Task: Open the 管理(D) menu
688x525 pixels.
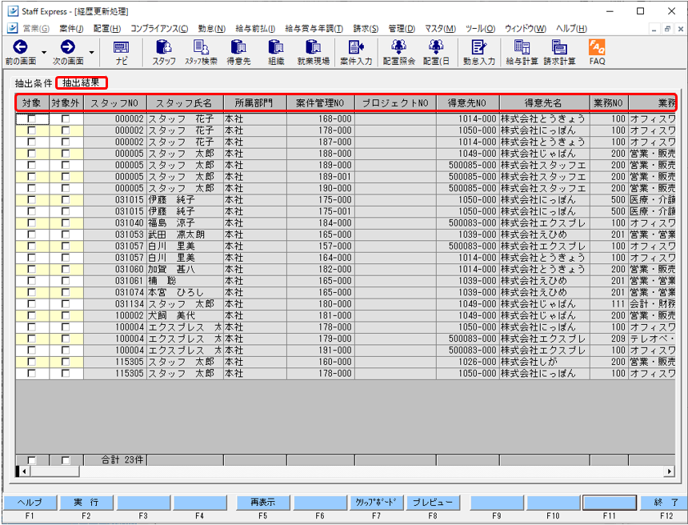Action: [402, 29]
